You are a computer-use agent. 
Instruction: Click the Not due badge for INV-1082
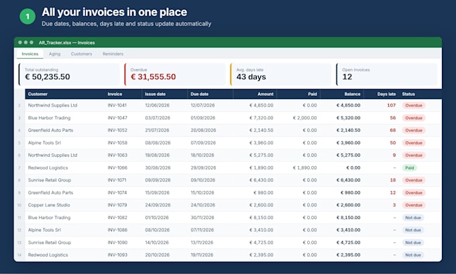[x=413, y=217]
